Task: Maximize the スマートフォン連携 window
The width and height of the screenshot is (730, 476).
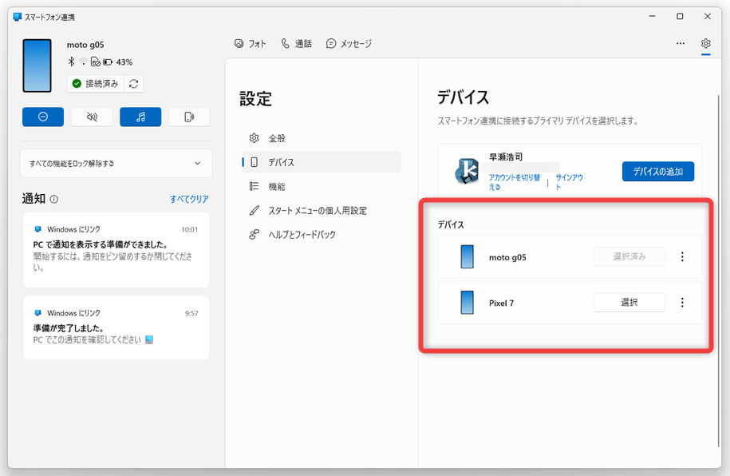Action: click(x=680, y=16)
